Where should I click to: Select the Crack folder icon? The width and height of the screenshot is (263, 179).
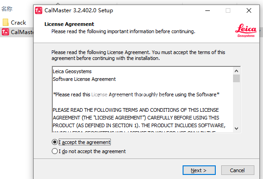pyautogui.click(x=5, y=22)
